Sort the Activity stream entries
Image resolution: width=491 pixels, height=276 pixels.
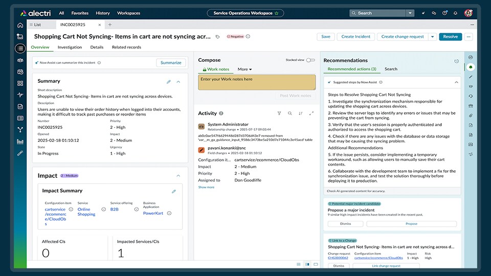tap(301, 113)
